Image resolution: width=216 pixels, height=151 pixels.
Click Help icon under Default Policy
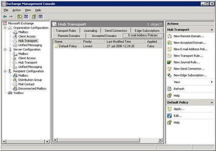(169, 122)
